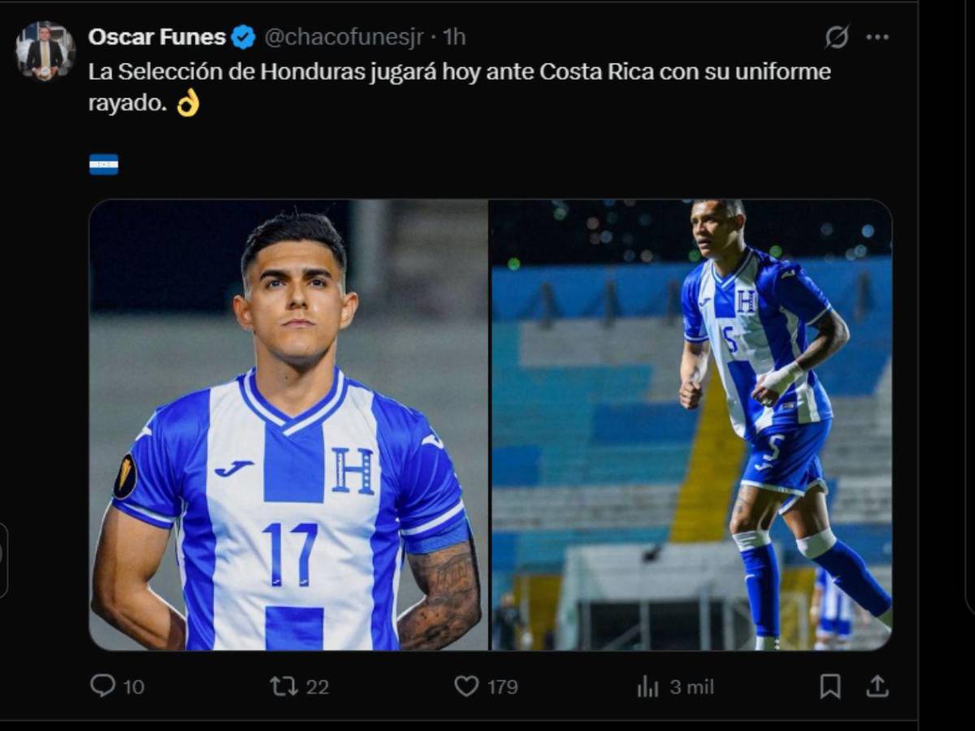Click Oscar Funes' verified badge
Screen dimensions: 975x731
(x=240, y=36)
